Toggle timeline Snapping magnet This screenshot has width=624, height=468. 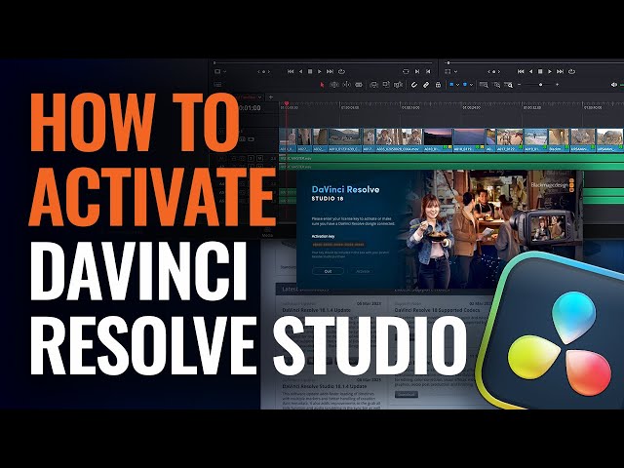tap(413, 85)
